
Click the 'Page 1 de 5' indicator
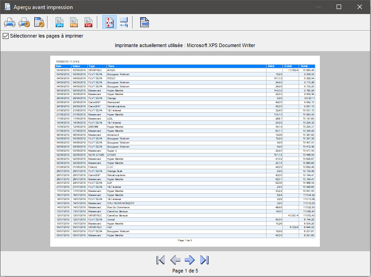pyautogui.click(x=185, y=271)
